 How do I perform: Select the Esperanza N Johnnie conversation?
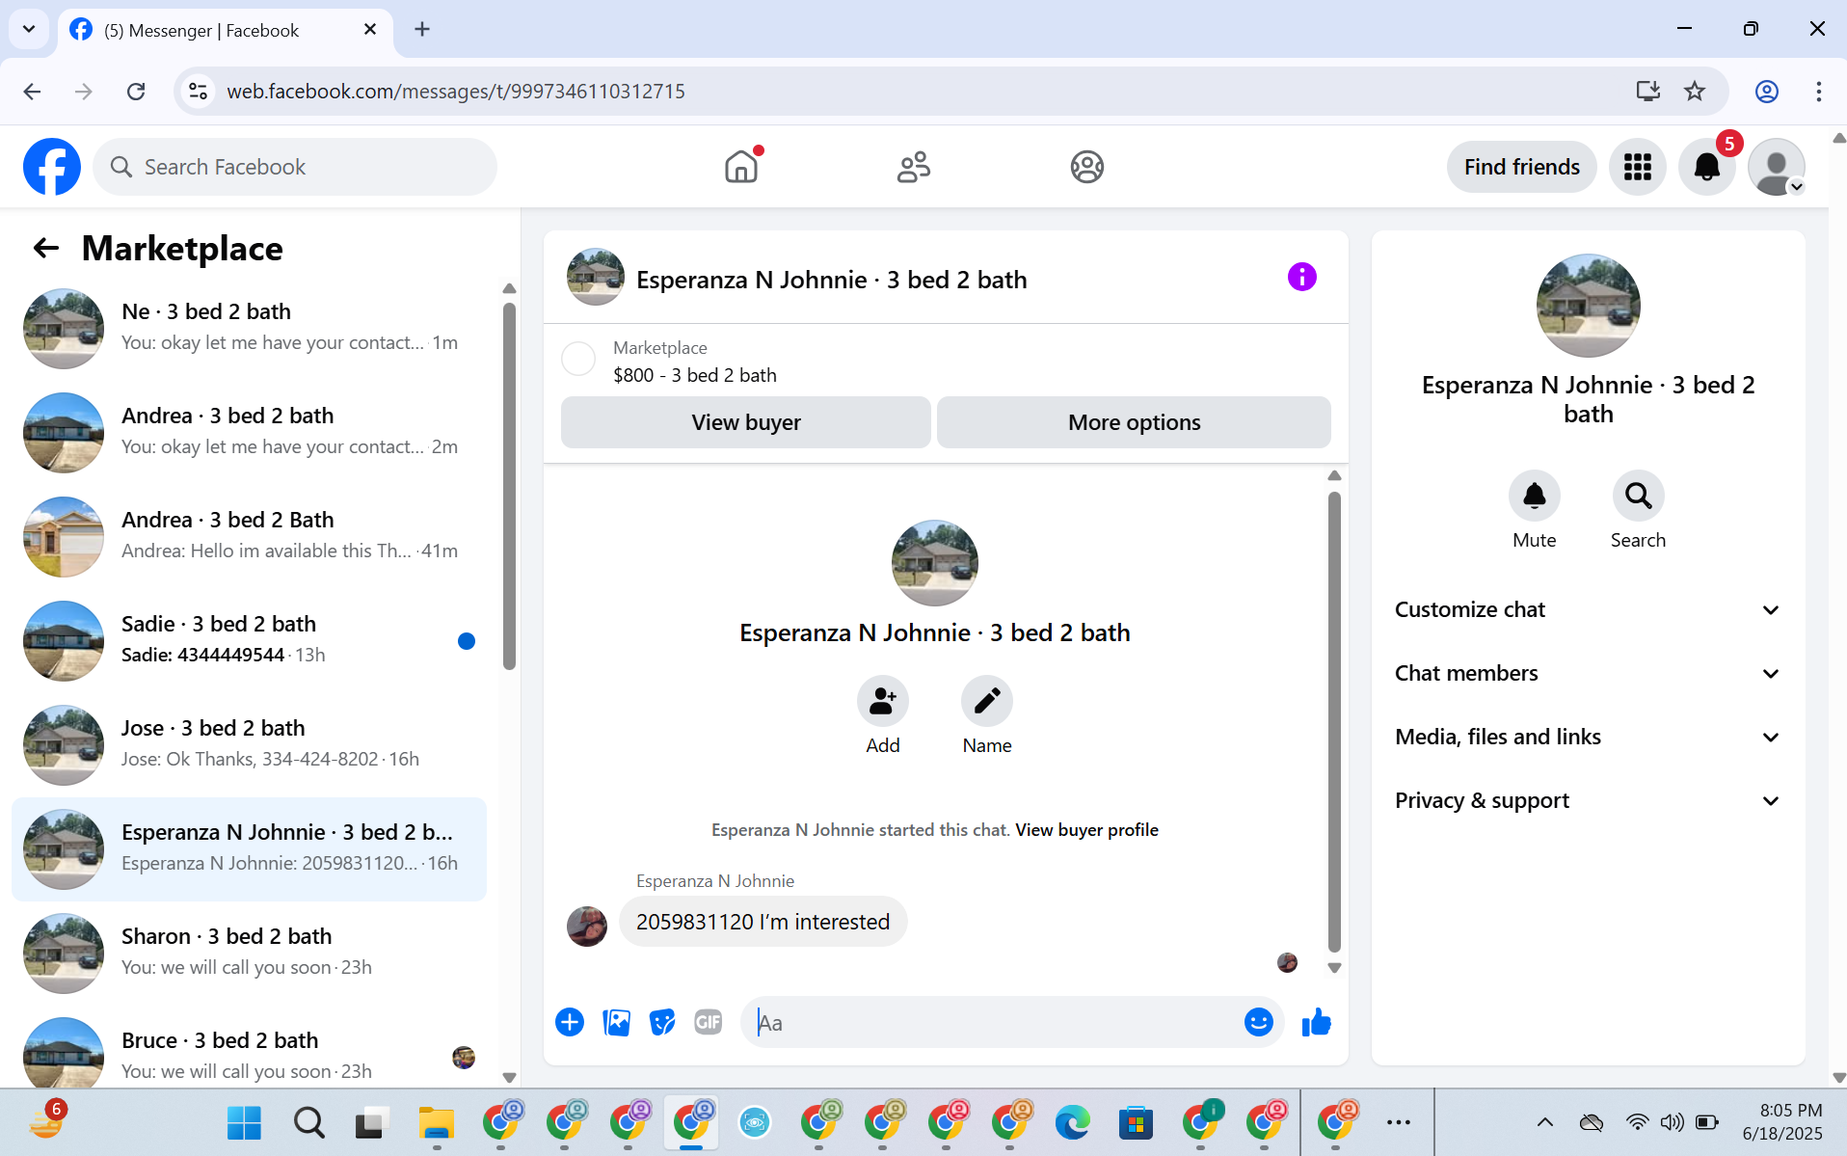click(249, 848)
